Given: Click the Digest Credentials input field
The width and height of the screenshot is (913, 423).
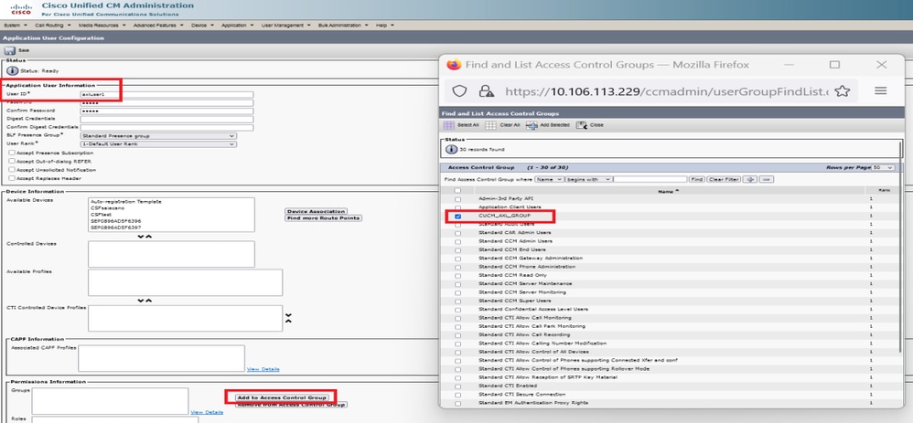Looking at the screenshot, I should 166,119.
